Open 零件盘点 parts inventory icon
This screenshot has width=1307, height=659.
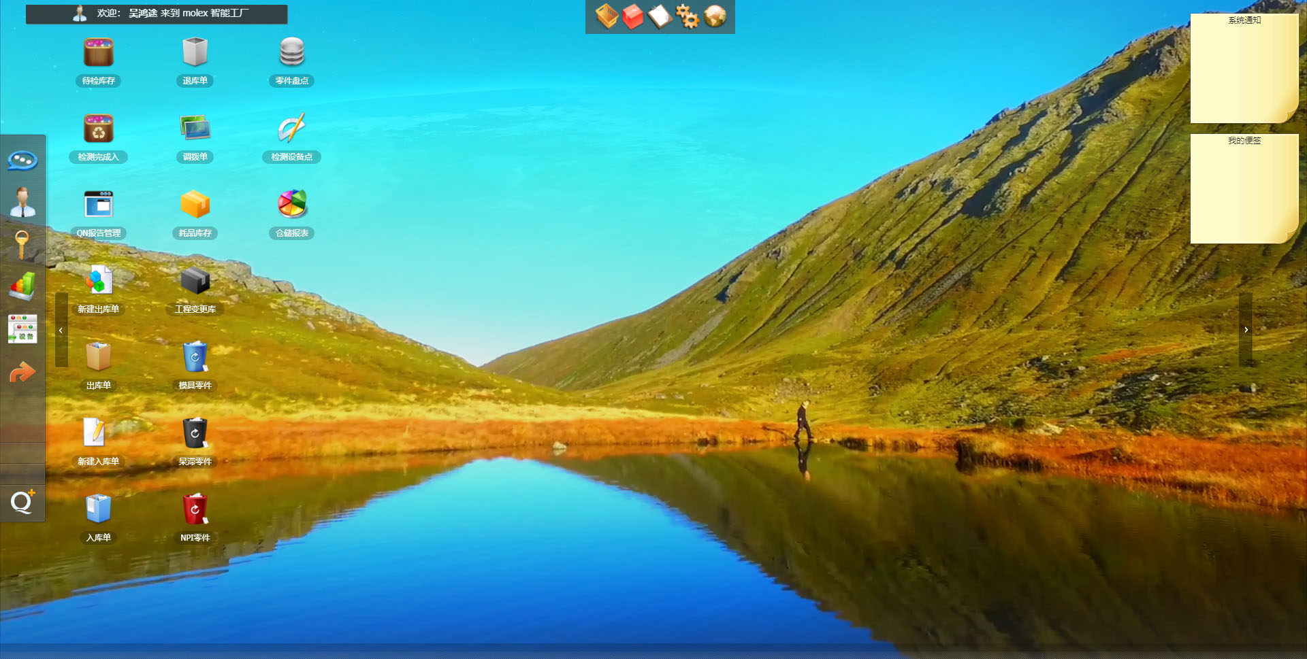(291, 53)
